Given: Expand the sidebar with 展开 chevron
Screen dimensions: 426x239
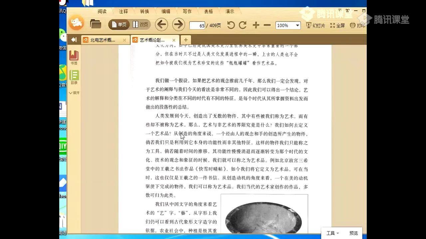Looking at the screenshot, I should point(74,93).
